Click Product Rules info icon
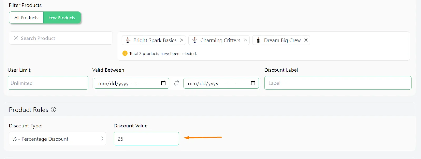Viewport: 421px width, 159px height. tap(53, 110)
